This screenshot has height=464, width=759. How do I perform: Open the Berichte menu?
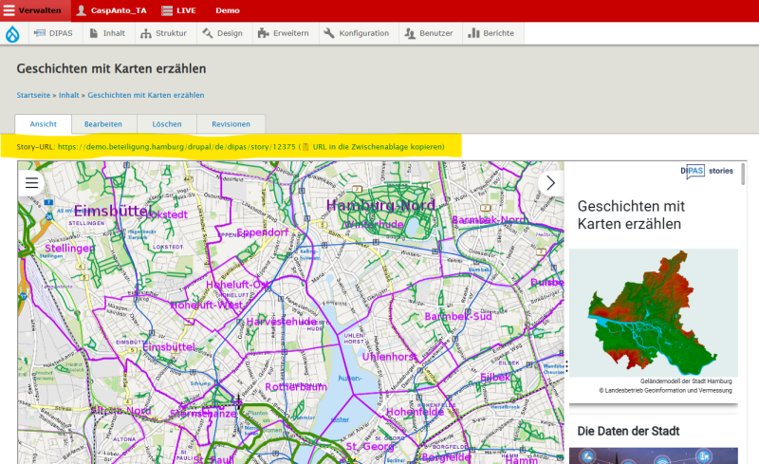tap(491, 33)
